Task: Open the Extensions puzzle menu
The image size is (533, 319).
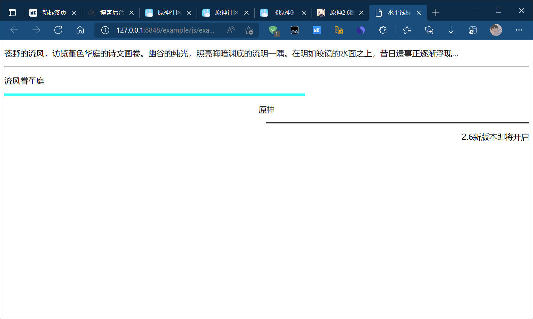Action: pyautogui.click(x=383, y=30)
